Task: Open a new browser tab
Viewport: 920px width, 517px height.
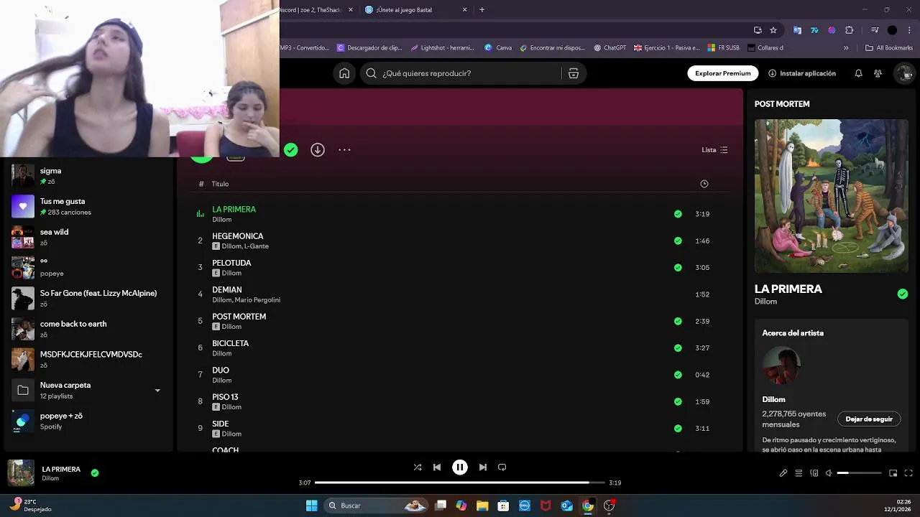Action: pyautogui.click(x=482, y=10)
